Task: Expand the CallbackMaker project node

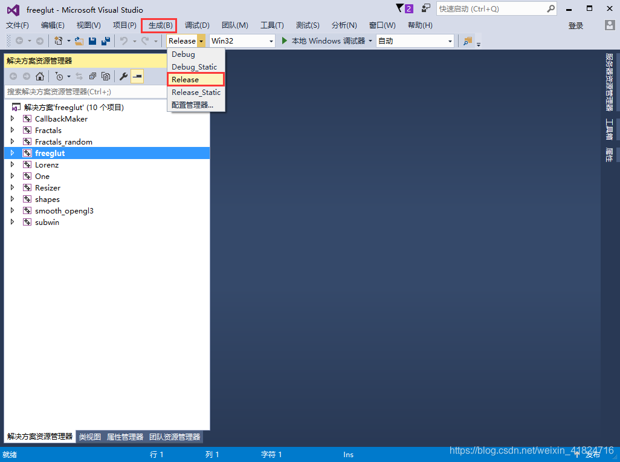Action: click(12, 119)
